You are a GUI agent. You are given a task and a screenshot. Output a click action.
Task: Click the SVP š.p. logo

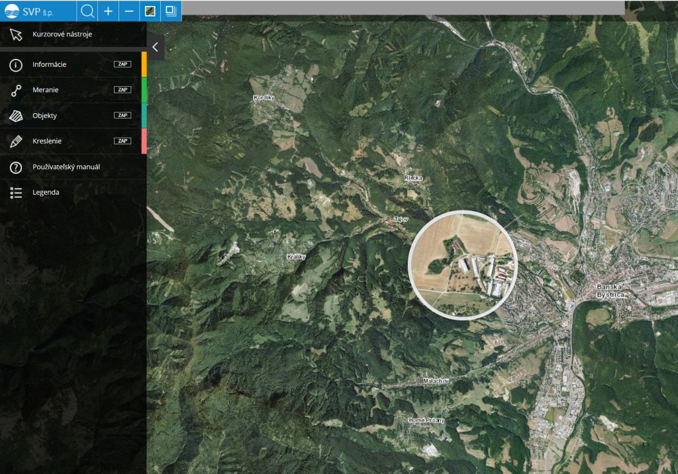tap(29, 11)
